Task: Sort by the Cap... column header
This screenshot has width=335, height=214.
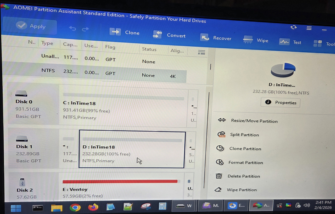Action: tap(70, 45)
